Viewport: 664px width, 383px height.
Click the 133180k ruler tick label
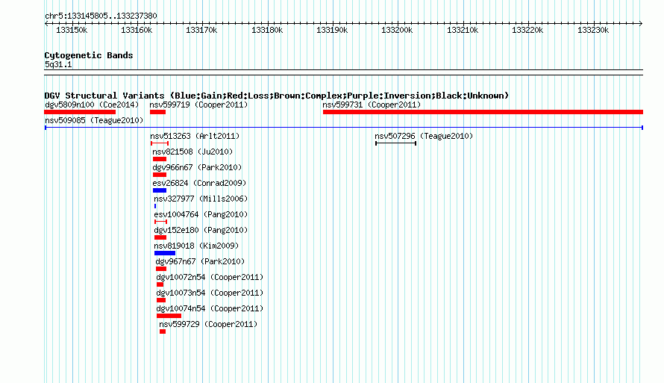267,30
